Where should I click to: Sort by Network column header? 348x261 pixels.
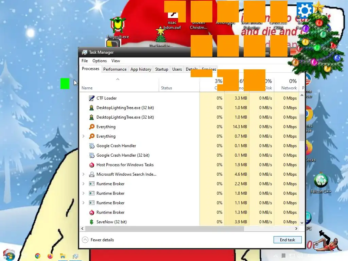pos(286,85)
